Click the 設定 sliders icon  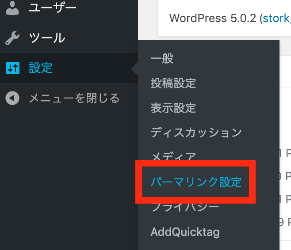13,68
